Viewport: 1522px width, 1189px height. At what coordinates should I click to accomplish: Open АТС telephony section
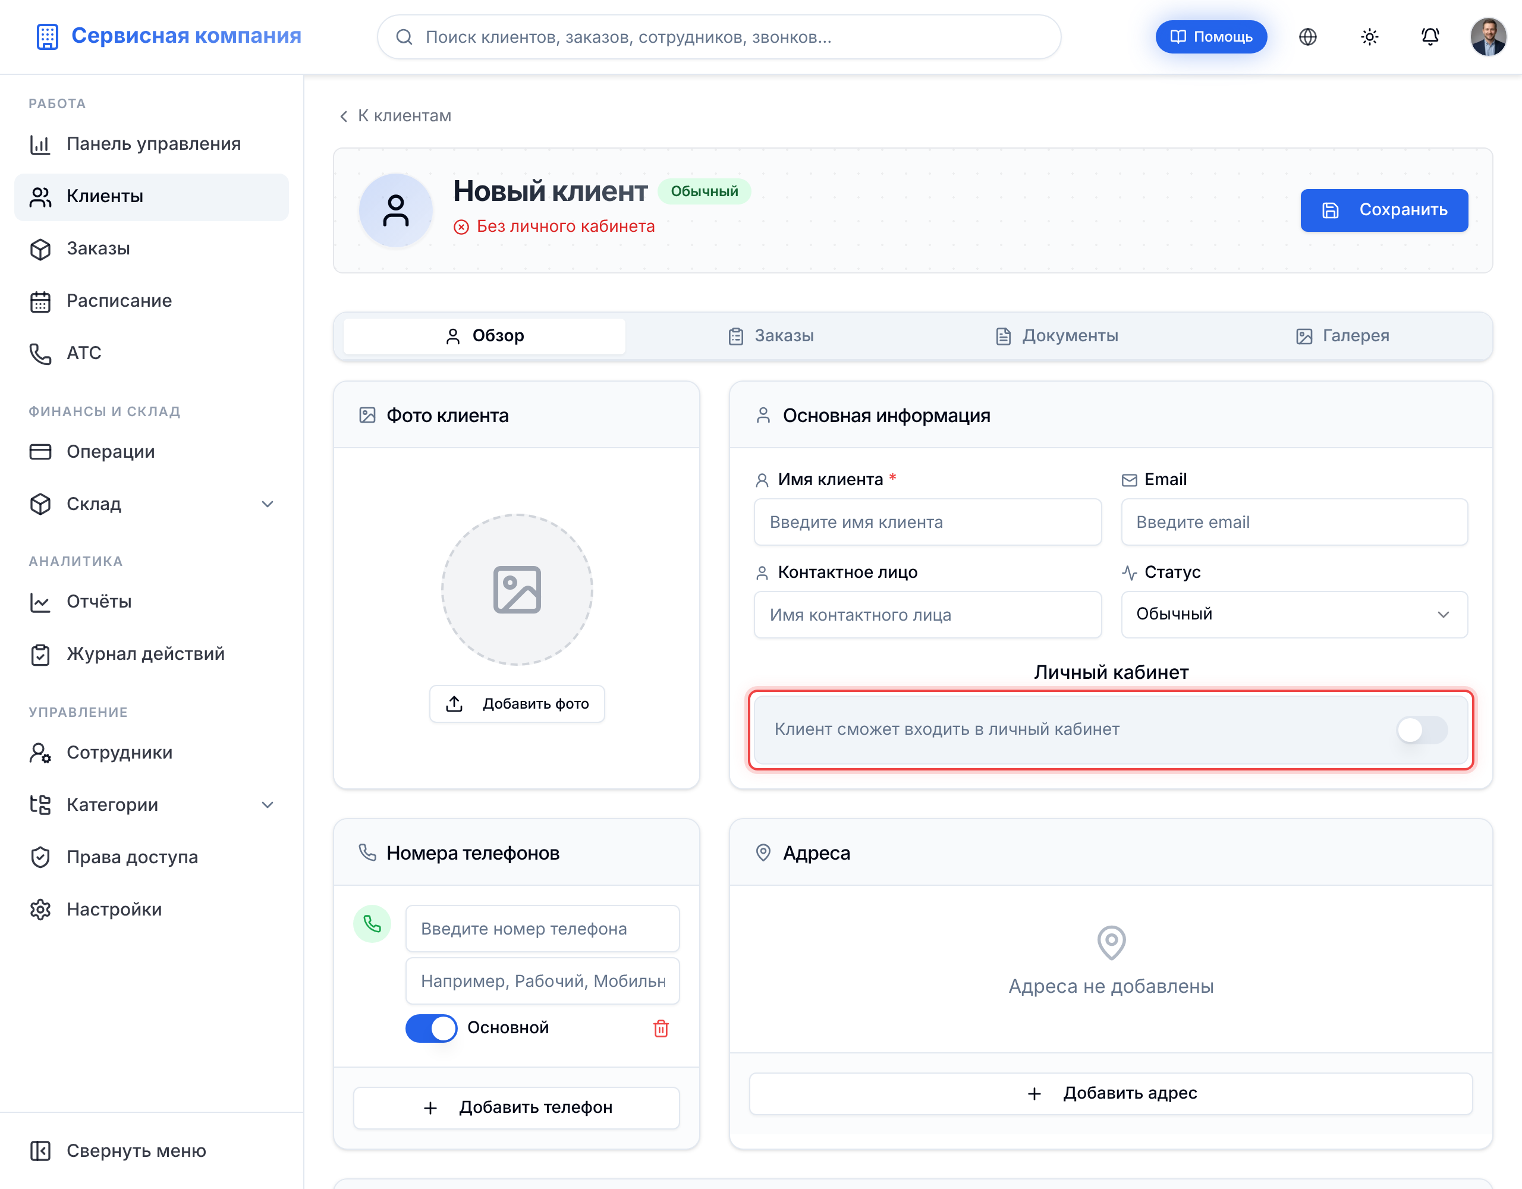[x=151, y=353]
